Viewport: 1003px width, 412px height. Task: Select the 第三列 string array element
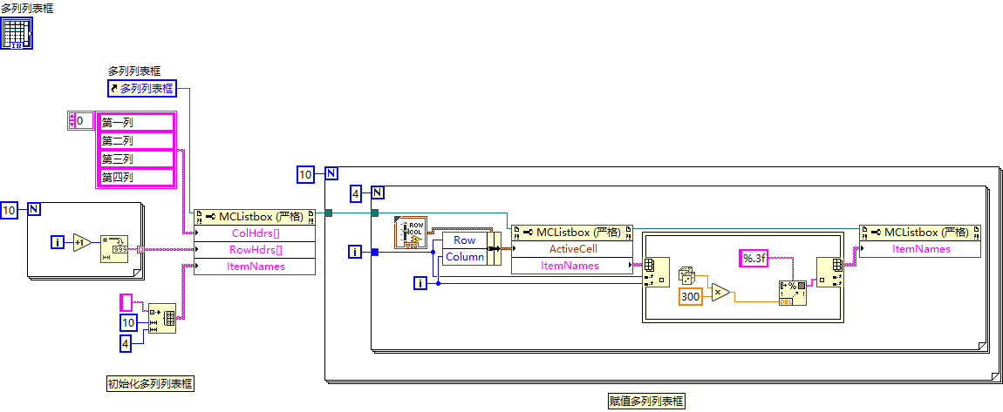coord(136,159)
